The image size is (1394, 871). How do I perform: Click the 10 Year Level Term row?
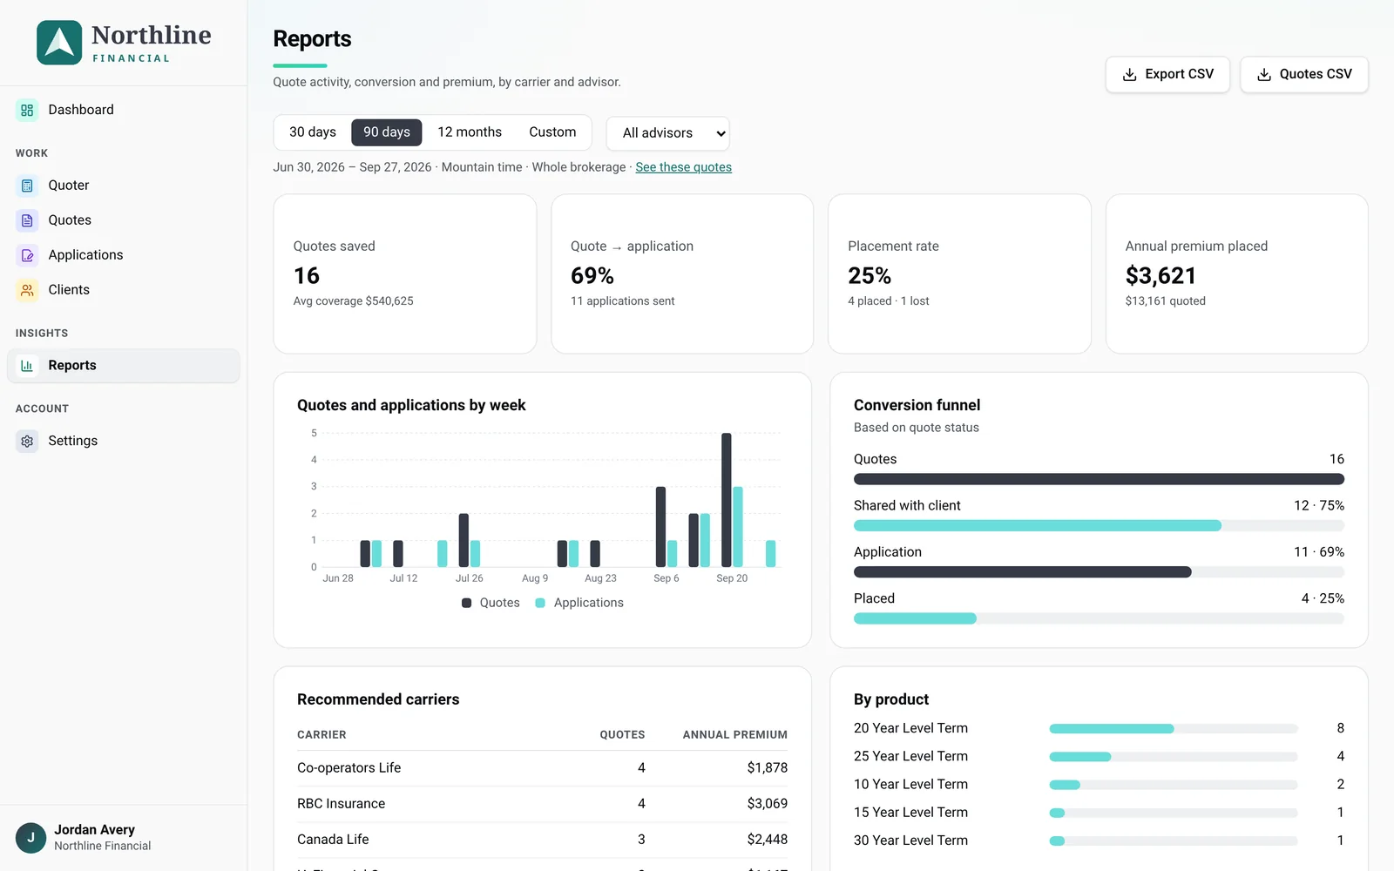(1099, 785)
